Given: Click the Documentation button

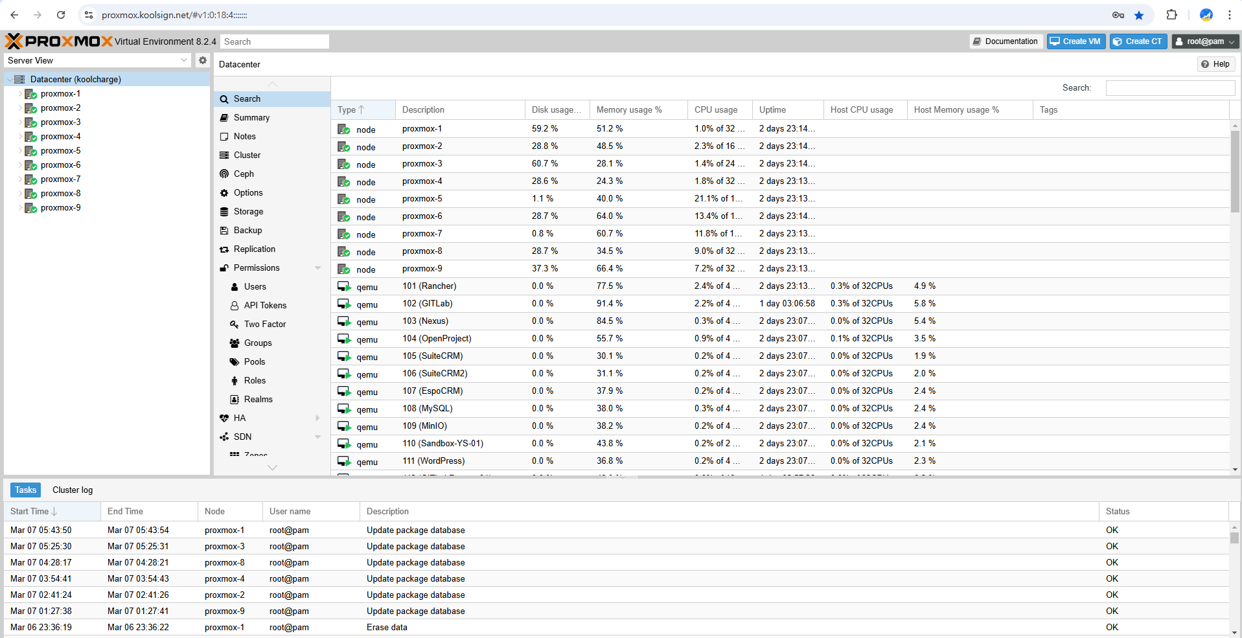Looking at the screenshot, I should [1006, 41].
